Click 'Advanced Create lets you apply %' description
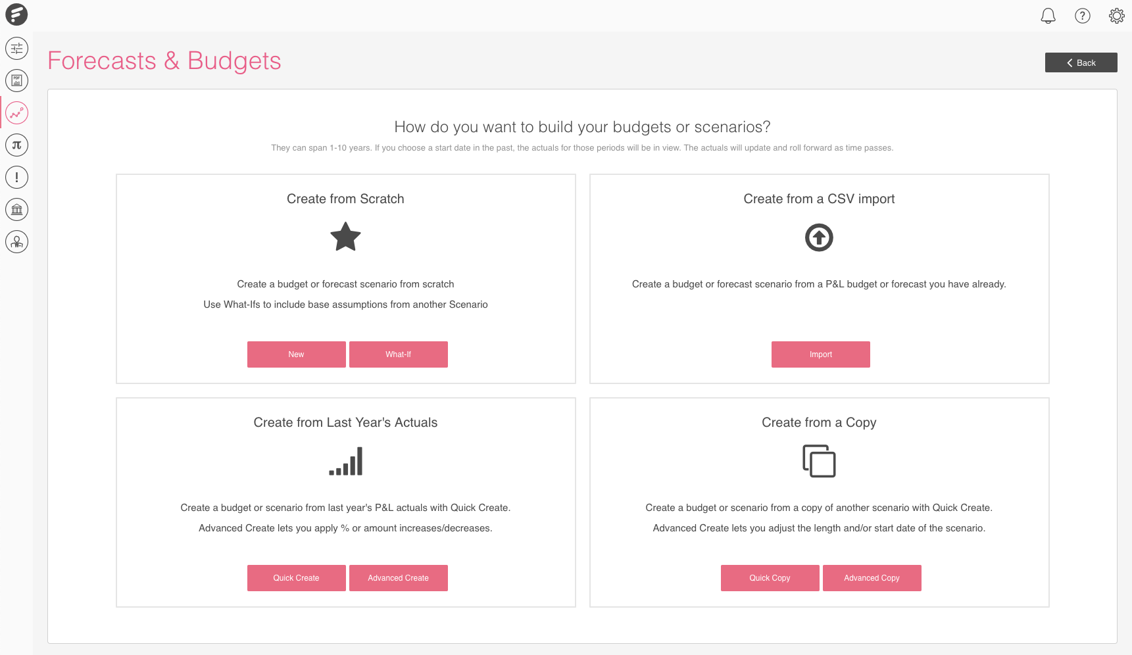Screen dimensions: 1132x655 coord(345,528)
